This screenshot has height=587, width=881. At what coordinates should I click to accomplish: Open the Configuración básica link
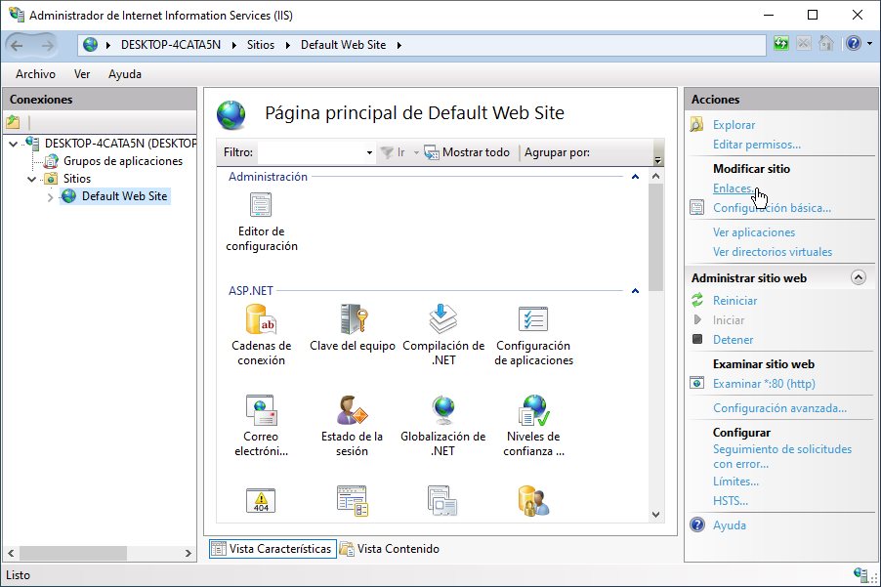pos(772,208)
